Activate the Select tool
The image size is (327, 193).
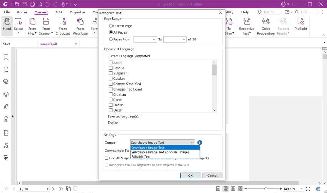click(x=18, y=26)
